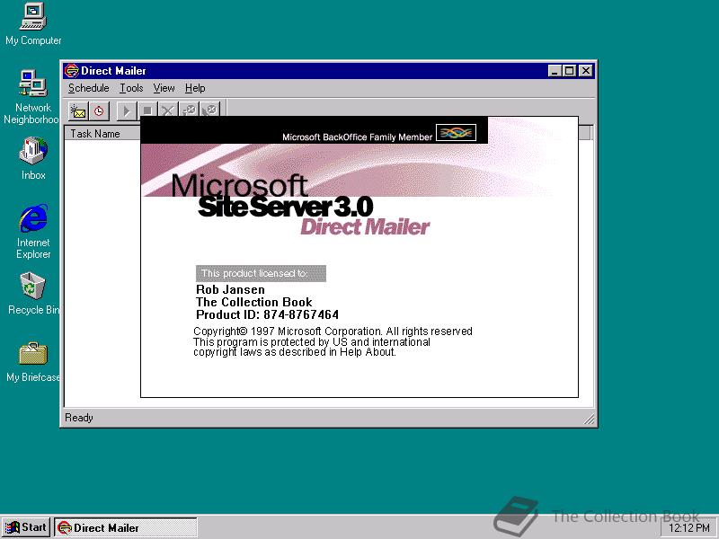Click the window resize grip corner
This screenshot has width=719, height=539.
pyautogui.click(x=589, y=419)
